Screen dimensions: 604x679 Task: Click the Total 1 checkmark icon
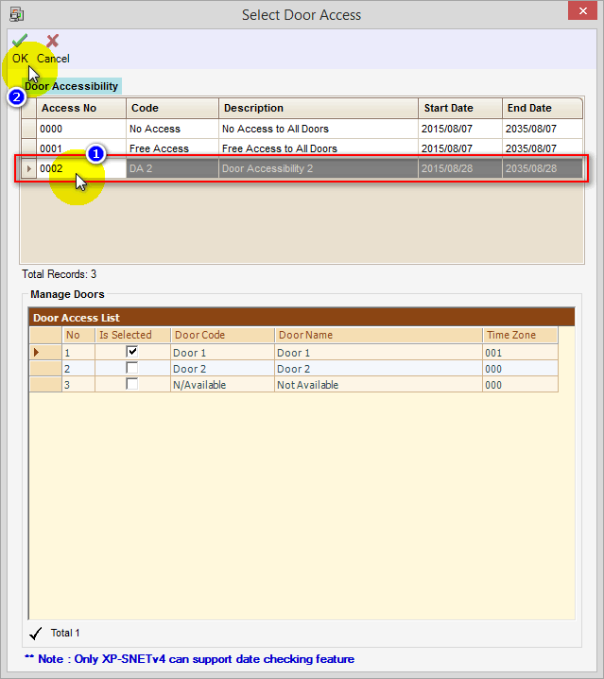click(x=36, y=633)
